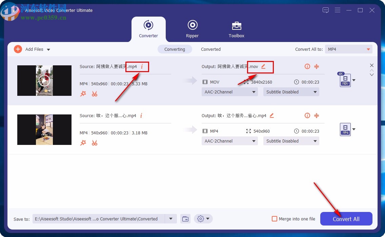Screen dimensions: 385x237
Task: Open the Convert All to MP4 dropdown
Action: point(348,49)
